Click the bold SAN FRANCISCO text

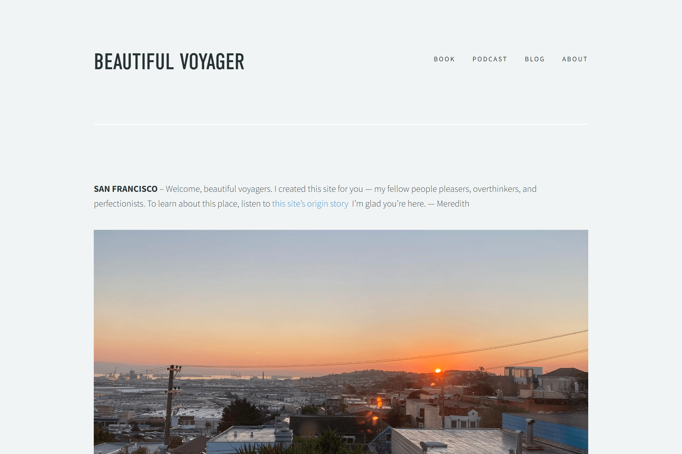point(126,189)
